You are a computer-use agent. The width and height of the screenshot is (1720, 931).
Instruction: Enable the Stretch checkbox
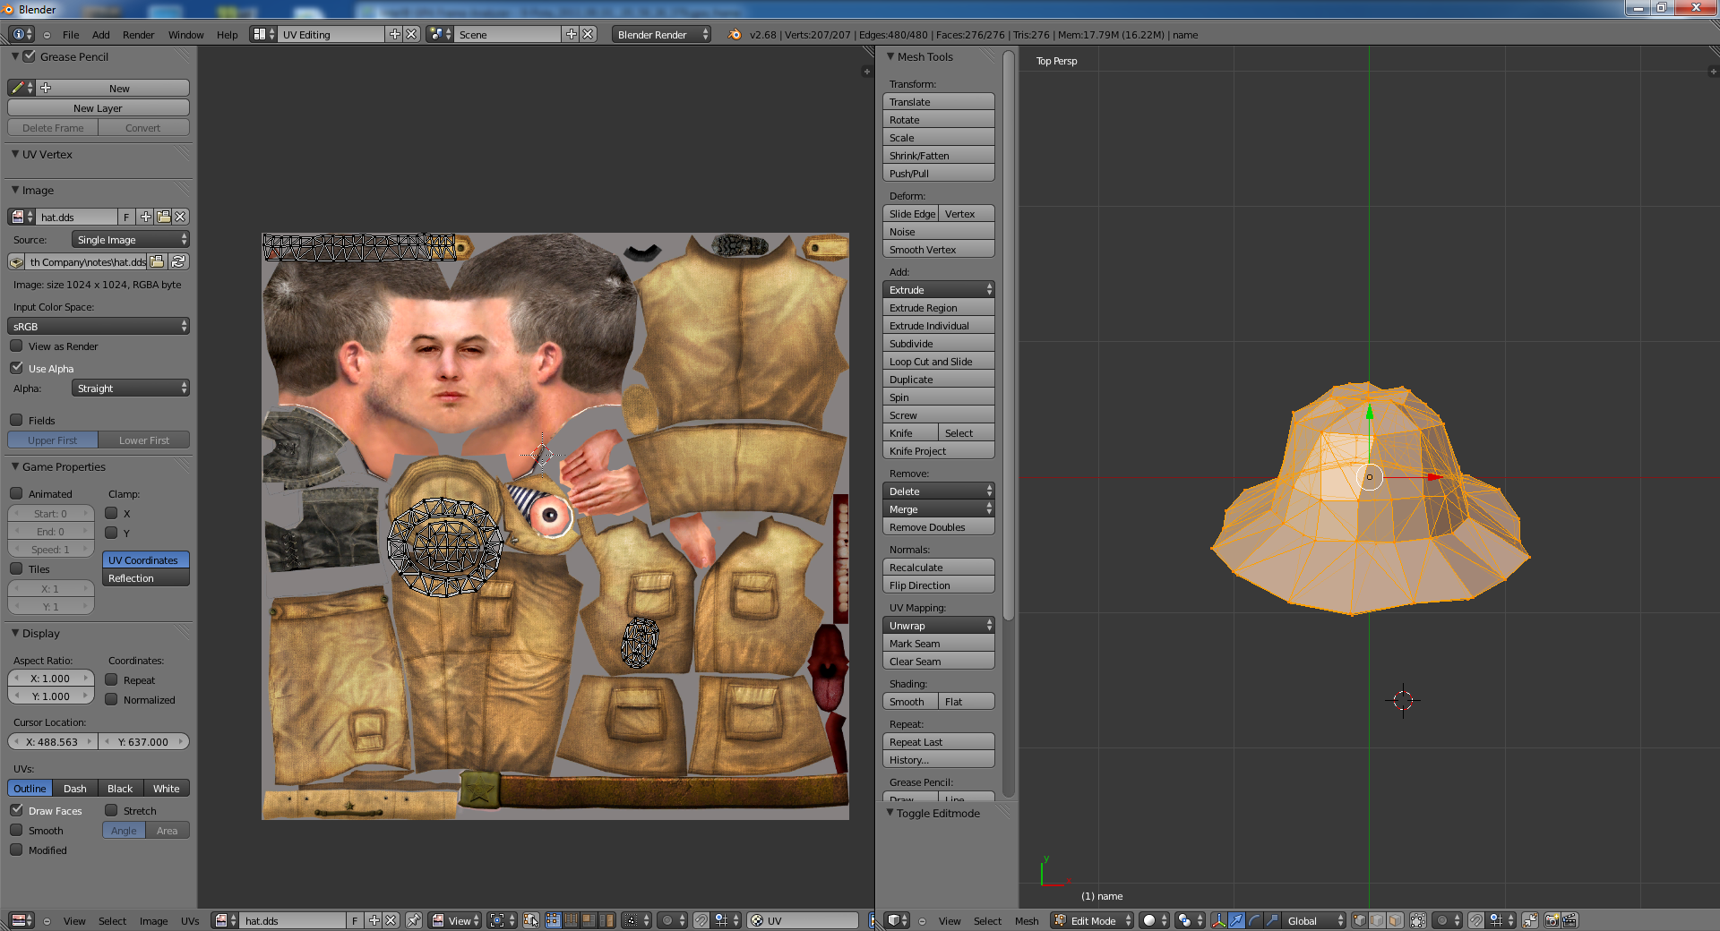[x=111, y=810]
